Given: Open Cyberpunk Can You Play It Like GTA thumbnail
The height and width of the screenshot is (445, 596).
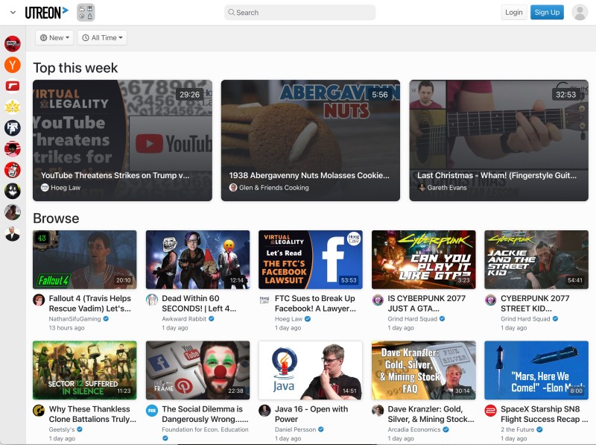Looking at the screenshot, I should [x=423, y=260].
